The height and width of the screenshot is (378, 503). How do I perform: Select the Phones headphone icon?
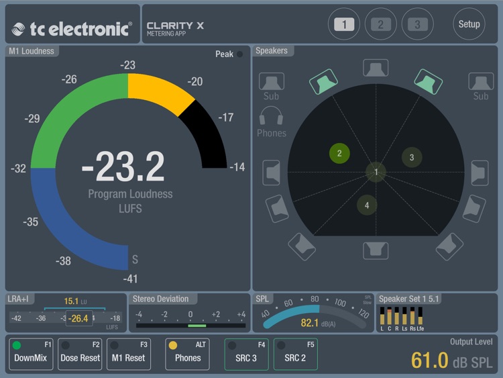pos(271,115)
